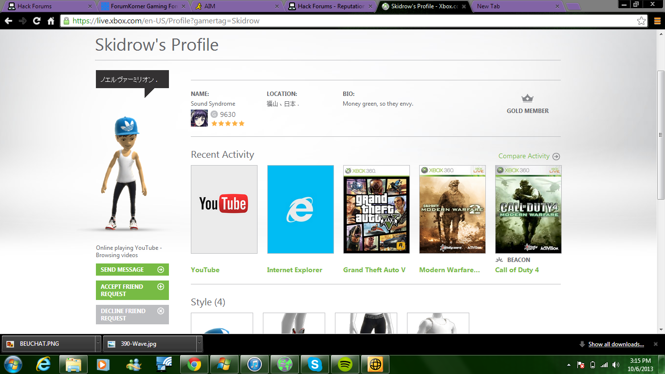This screenshot has width=665, height=374.
Task: Click the Gold Member crown icon
Action: (x=528, y=98)
